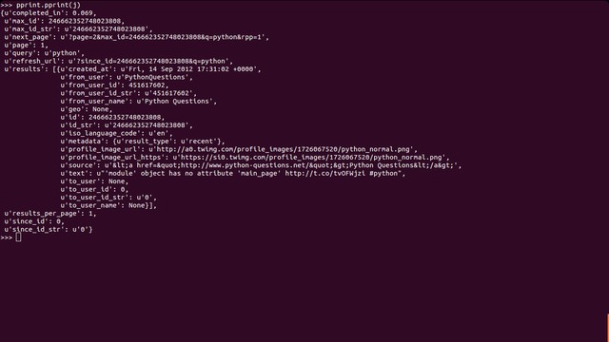Screen dimensions: 609x342
Task: Click the terminal cursor at the last prompt
Action: [18, 237]
